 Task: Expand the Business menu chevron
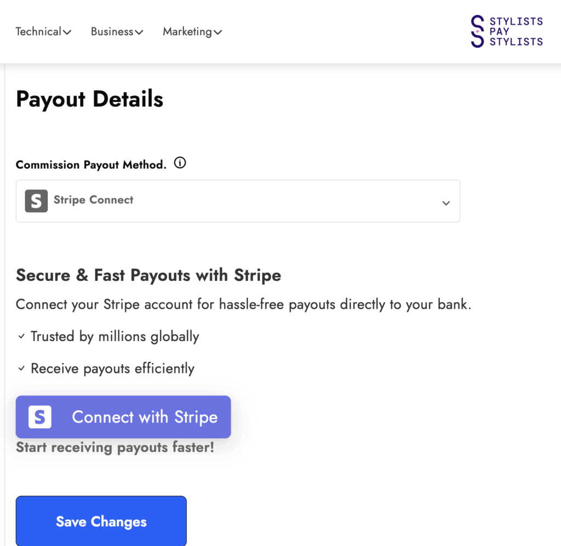[x=139, y=32]
